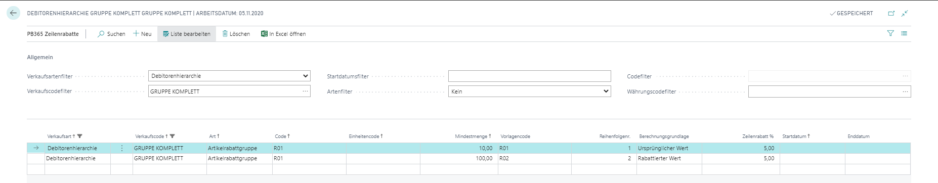The height and width of the screenshot is (183, 938).
Task: Click Art cell in the R02 row
Action: [239, 158]
